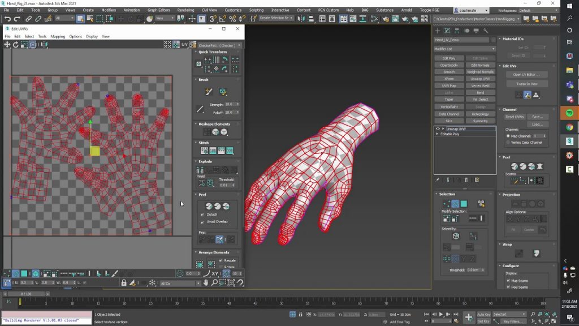579x326 pixels.
Task: Select the Relax brush tool
Action: coord(222,91)
